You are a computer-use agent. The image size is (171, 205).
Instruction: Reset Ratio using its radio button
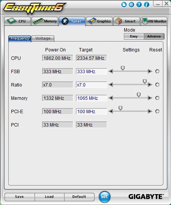pyautogui.click(x=157, y=85)
